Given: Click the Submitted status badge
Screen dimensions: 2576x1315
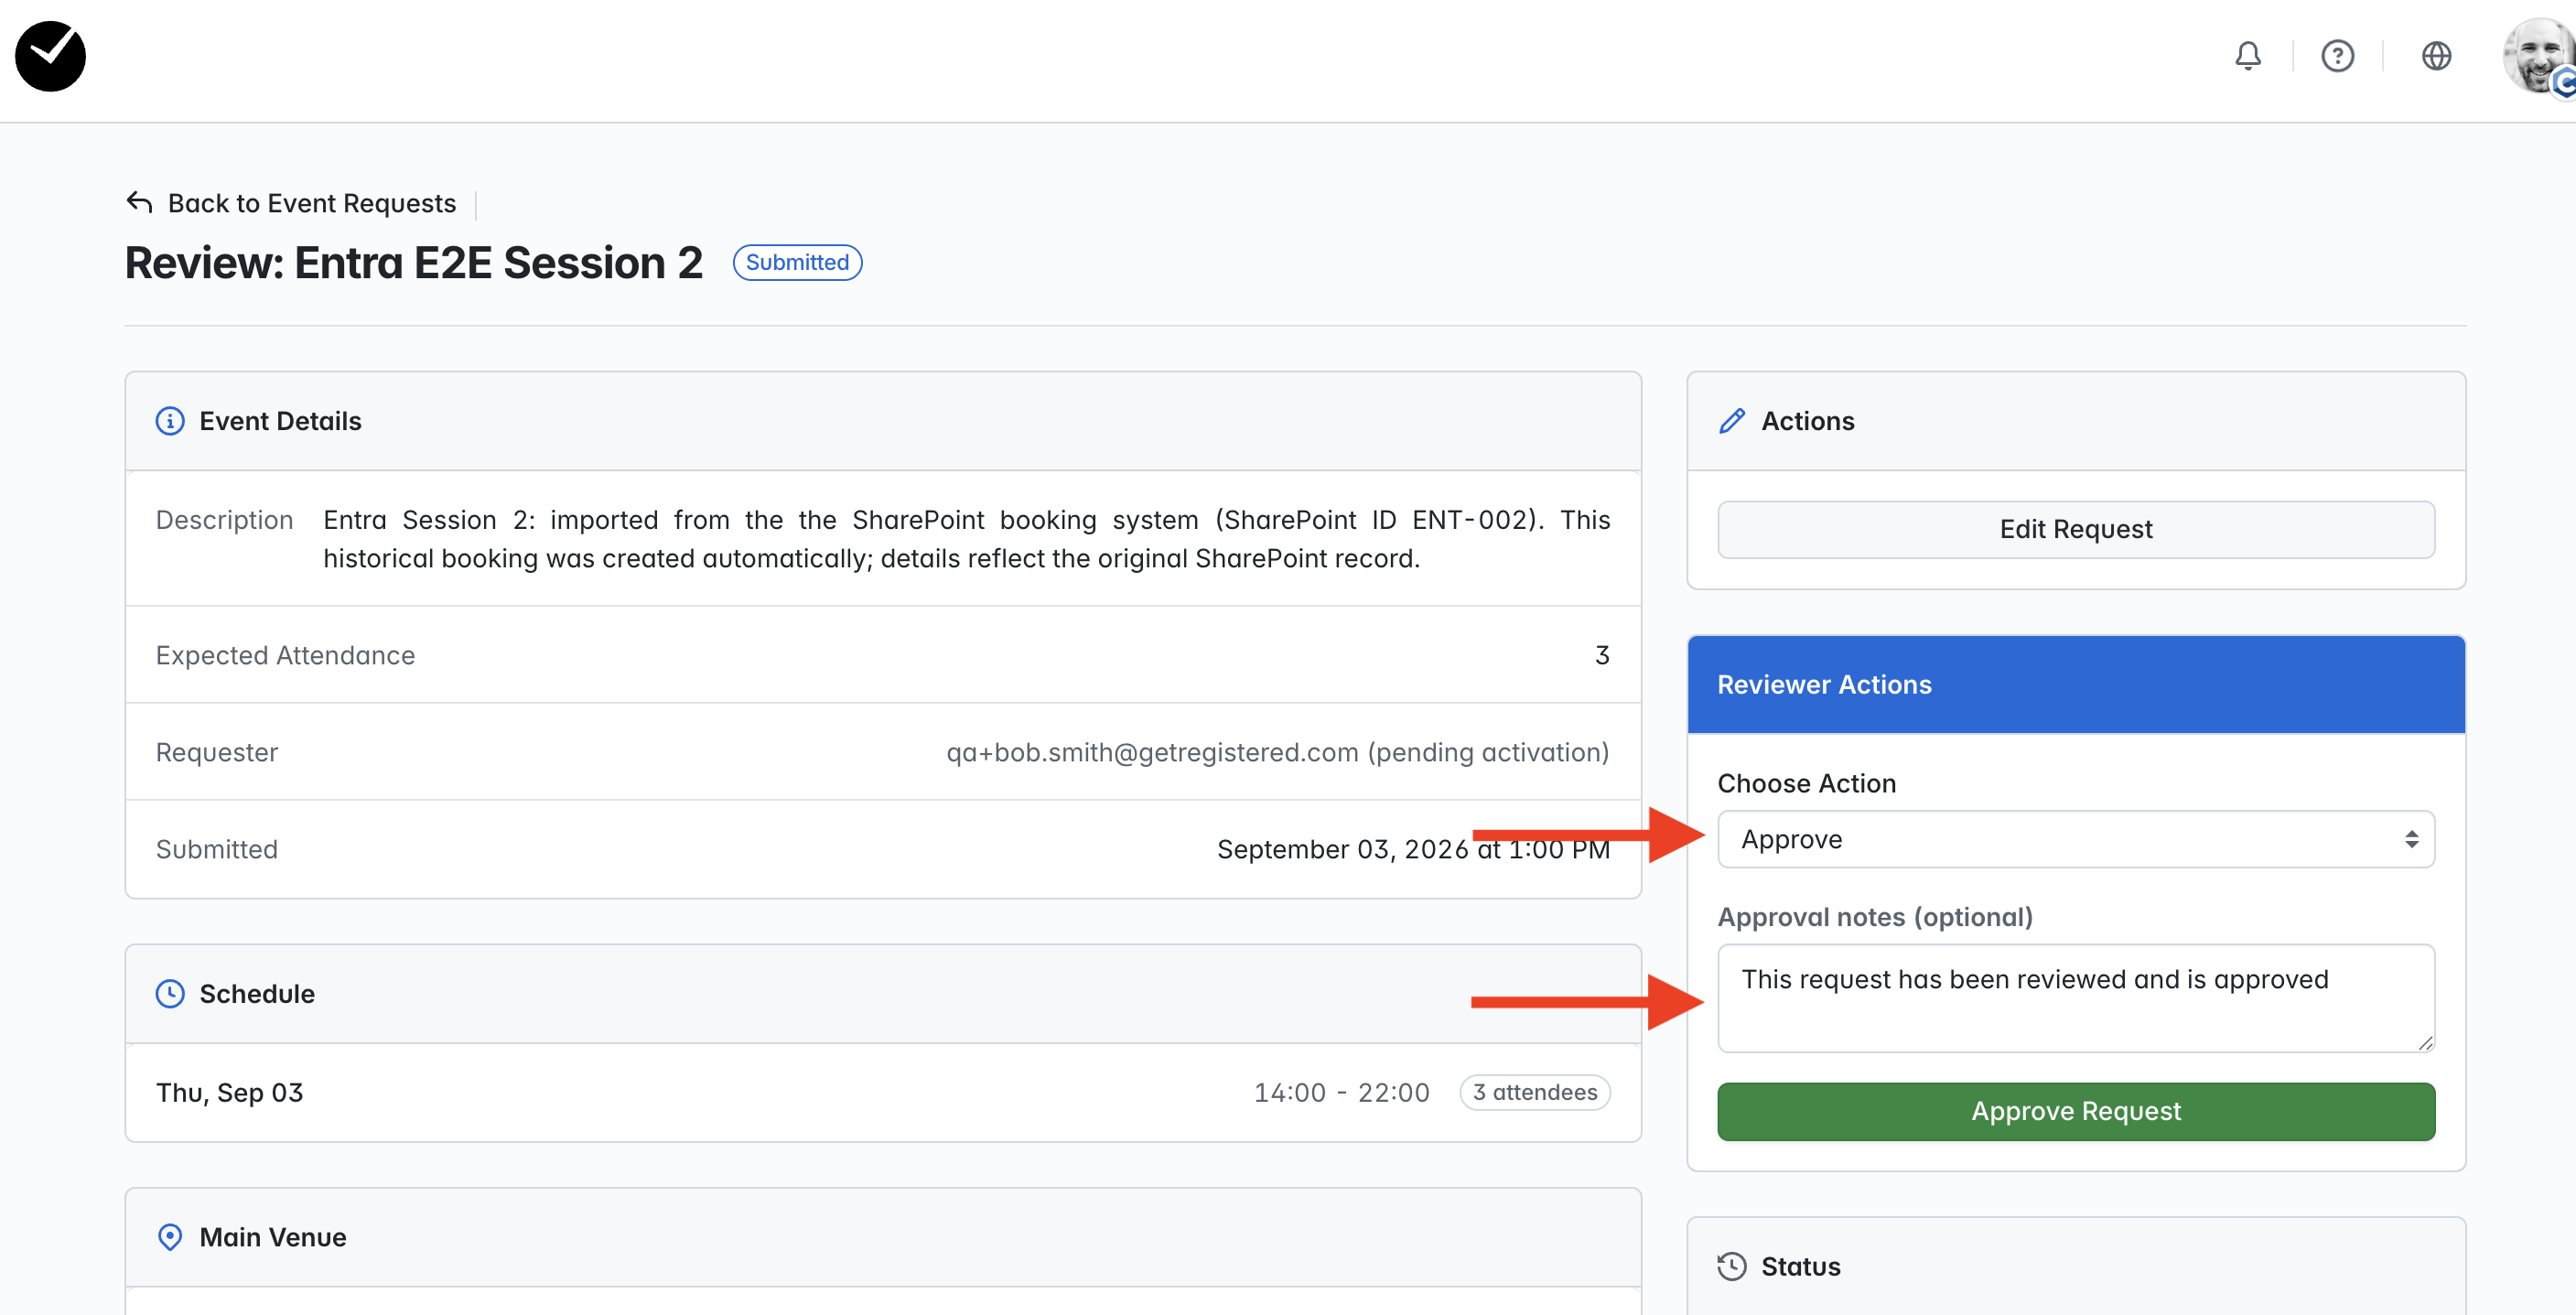Looking at the screenshot, I should 797,262.
